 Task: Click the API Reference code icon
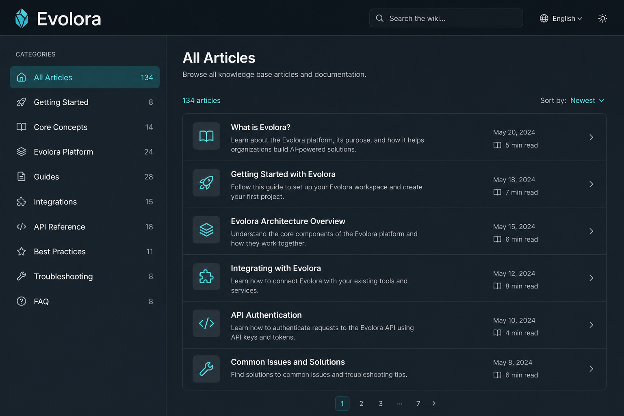22,227
